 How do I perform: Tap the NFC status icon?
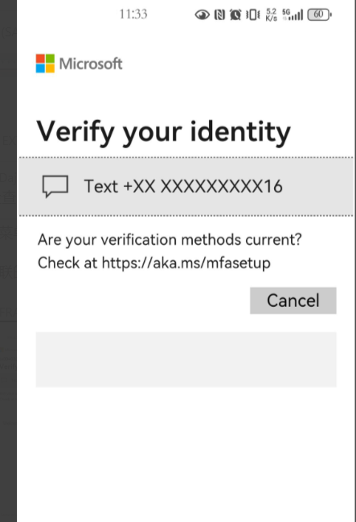click(219, 14)
